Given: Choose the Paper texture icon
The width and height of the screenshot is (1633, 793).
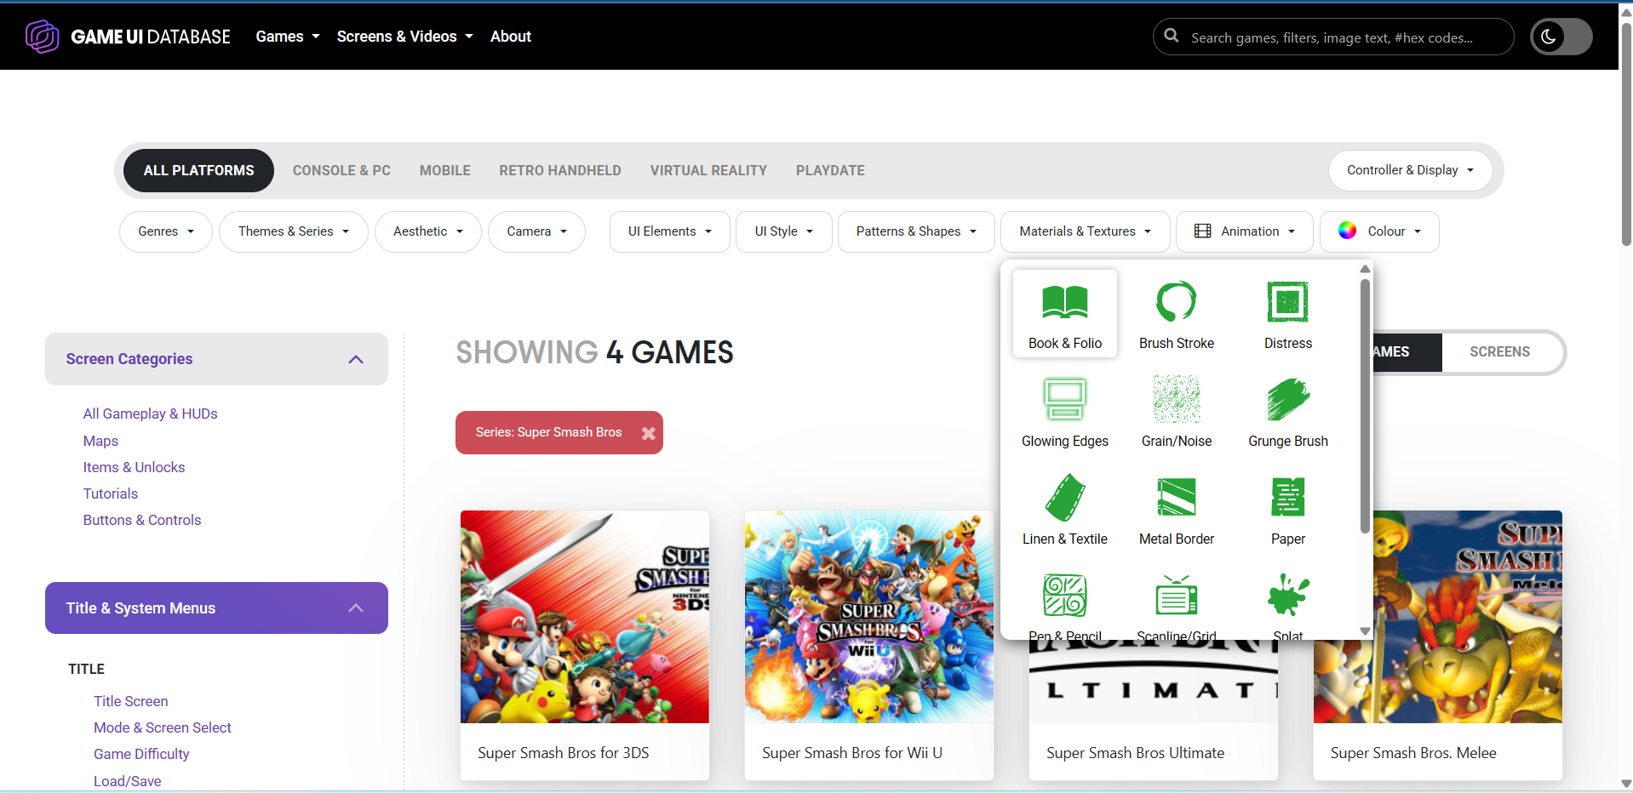Looking at the screenshot, I should (1287, 498).
